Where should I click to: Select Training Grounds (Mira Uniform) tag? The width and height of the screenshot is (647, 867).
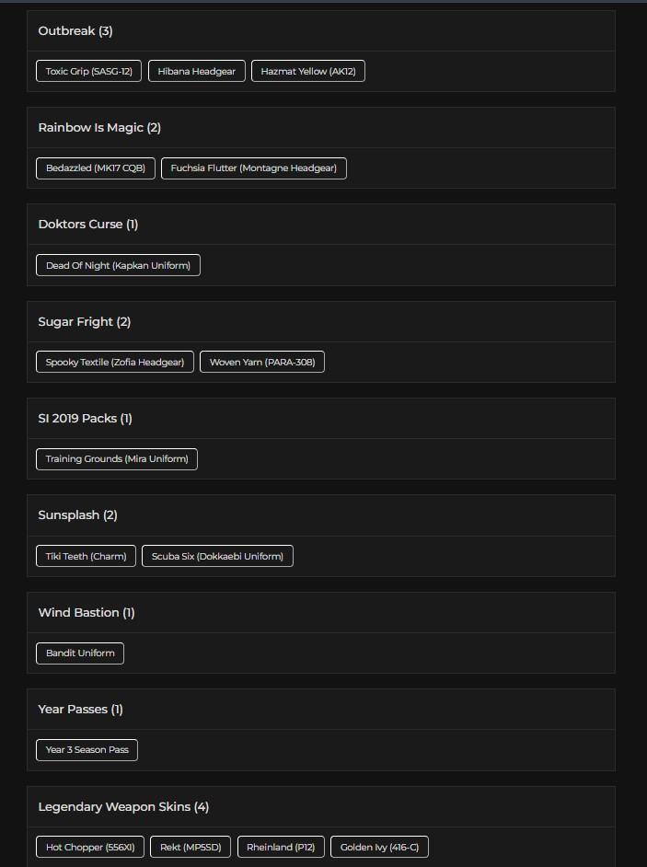click(116, 459)
